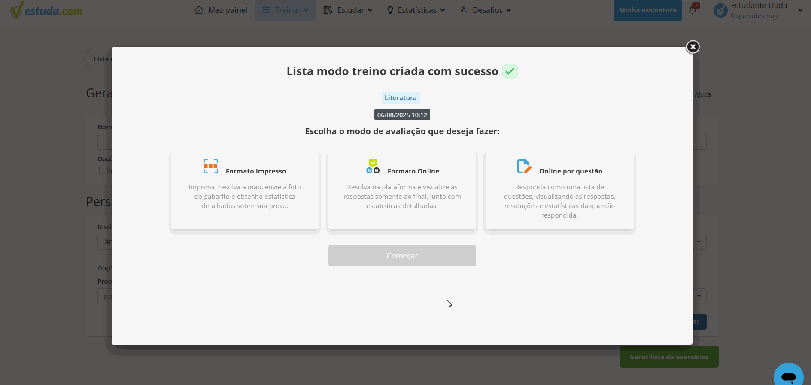The height and width of the screenshot is (385, 811).
Task: Click the books icon beside Estudar
Action: click(x=328, y=10)
